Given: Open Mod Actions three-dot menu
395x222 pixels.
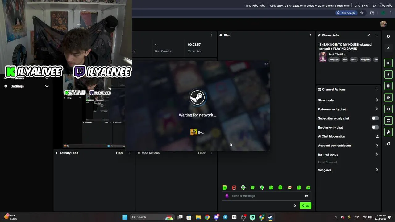Looking at the screenshot, I should 212,153.
